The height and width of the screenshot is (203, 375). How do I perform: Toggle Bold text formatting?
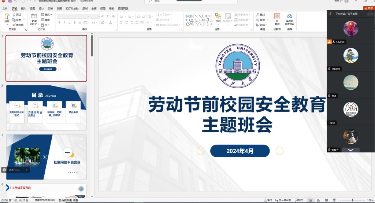coord(59,22)
